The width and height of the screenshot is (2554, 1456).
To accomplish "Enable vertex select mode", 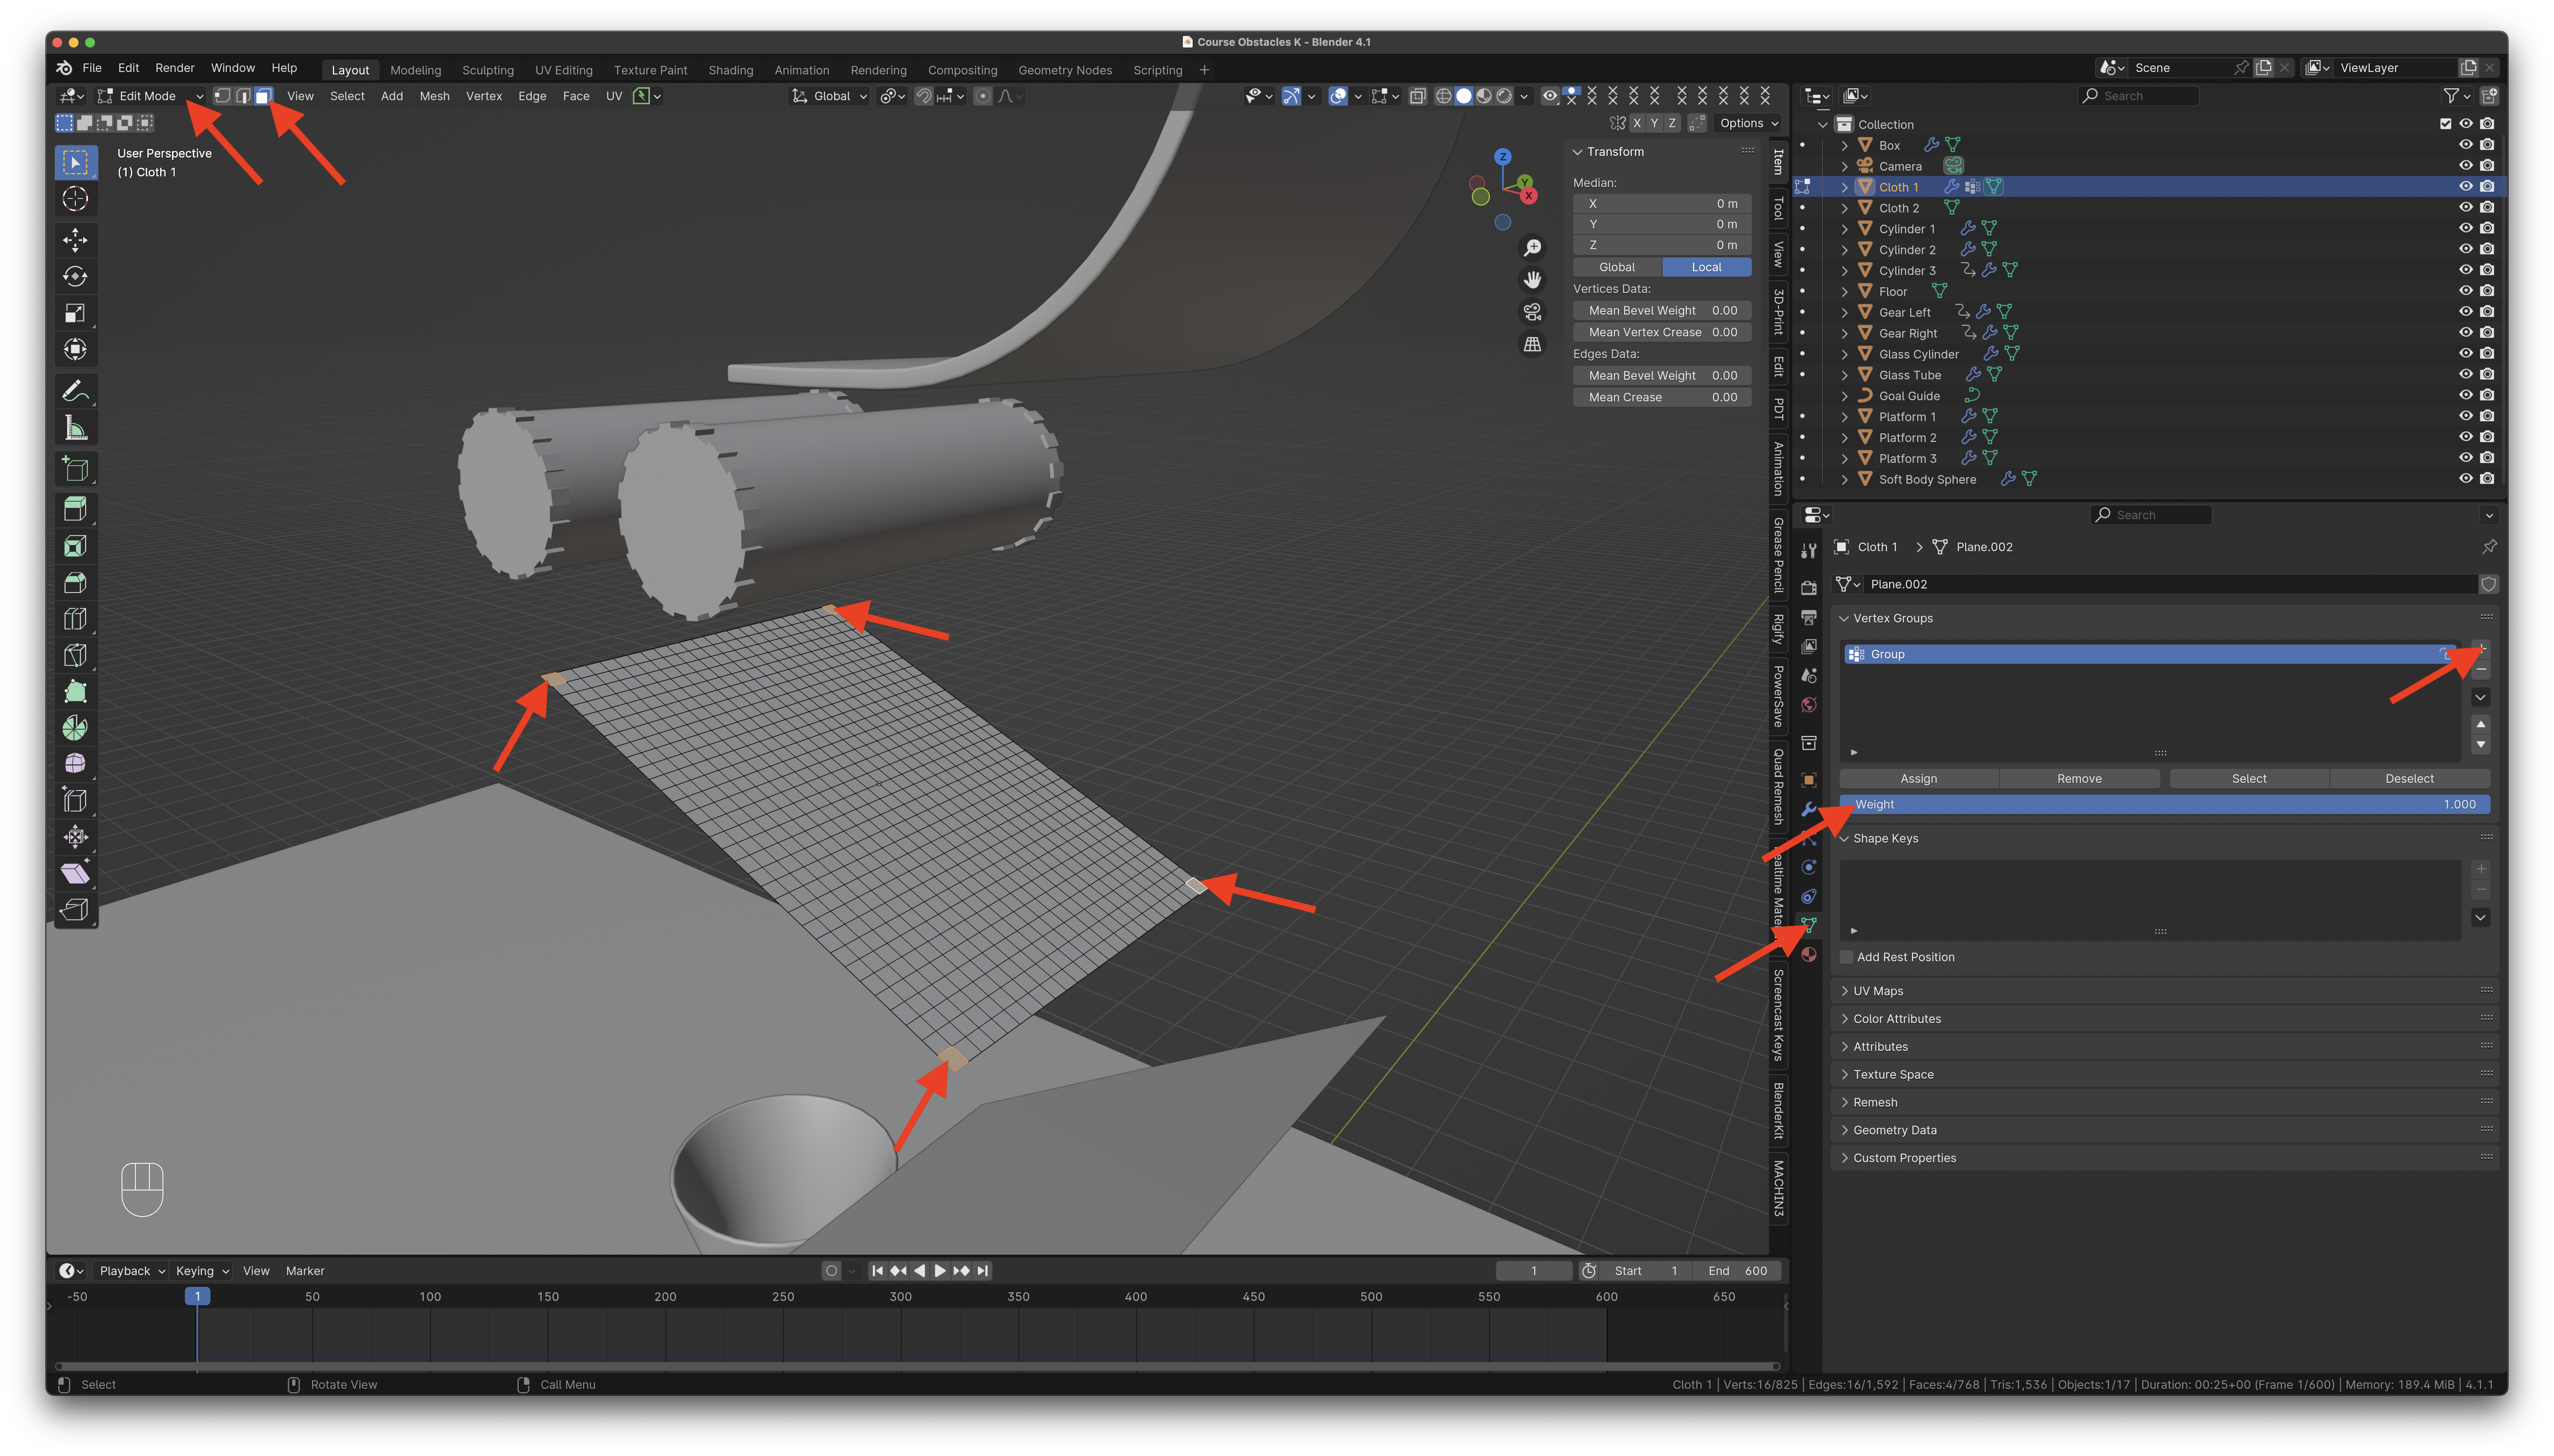I will coord(222,96).
